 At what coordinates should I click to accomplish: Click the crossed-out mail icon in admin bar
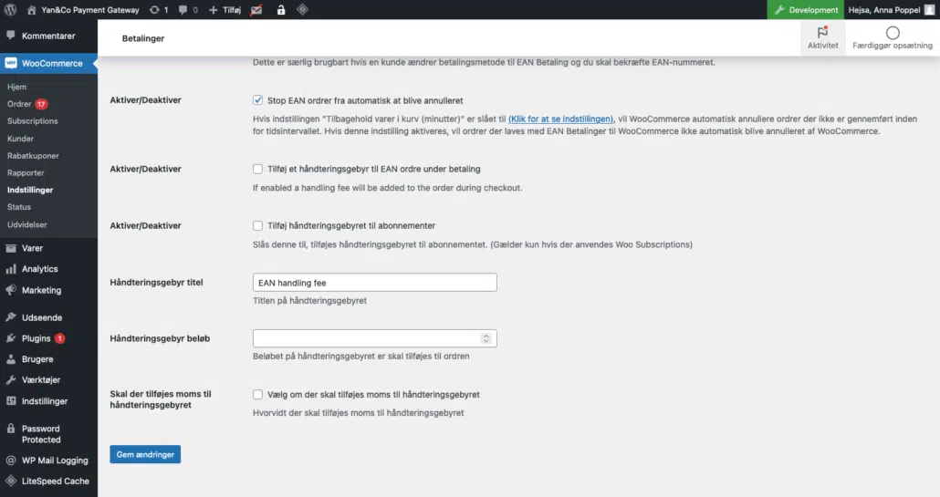256,10
